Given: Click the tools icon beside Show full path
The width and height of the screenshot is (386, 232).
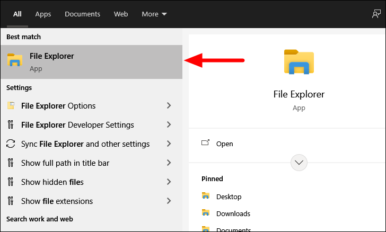Looking at the screenshot, I should (x=11, y=163).
